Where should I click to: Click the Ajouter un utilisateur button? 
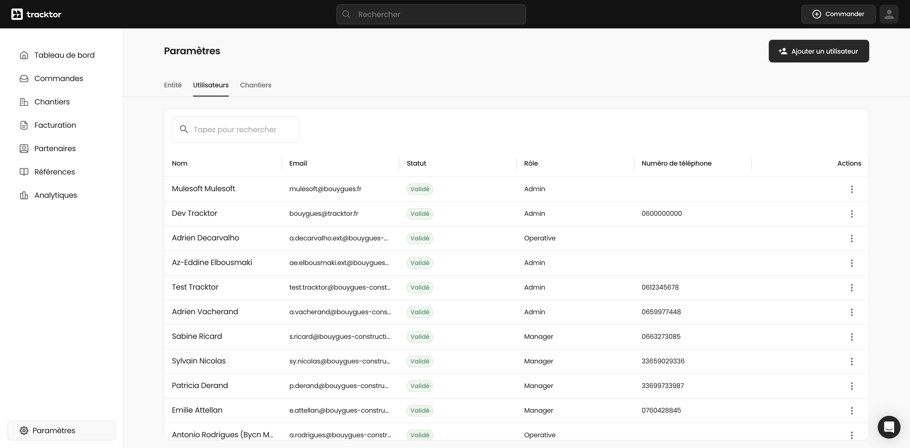pos(818,51)
